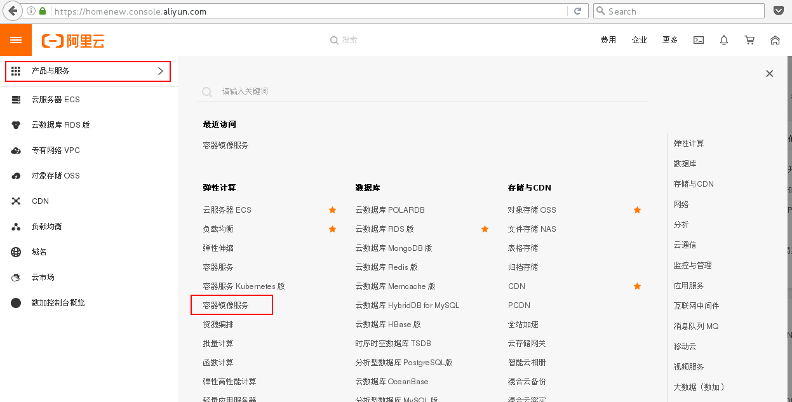Unstar CDN favorite in storage list
The width and height of the screenshot is (792, 402).
637,286
